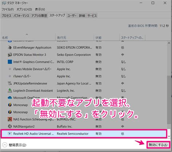Click SEIKO EPSON CORPORA... publisher cell
The height and width of the screenshot is (152, 172).
[74, 48]
